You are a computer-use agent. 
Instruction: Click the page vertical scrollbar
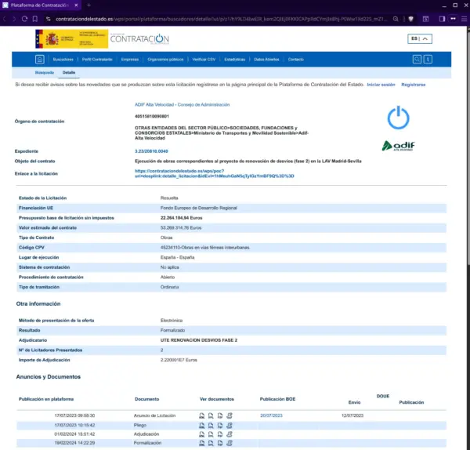pos(468,150)
